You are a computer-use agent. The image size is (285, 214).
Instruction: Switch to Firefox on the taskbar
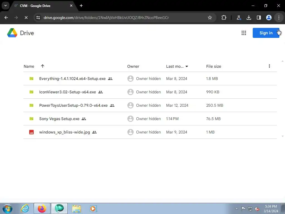(42, 208)
